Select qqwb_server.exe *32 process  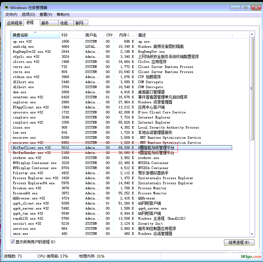click(x=122, y=208)
